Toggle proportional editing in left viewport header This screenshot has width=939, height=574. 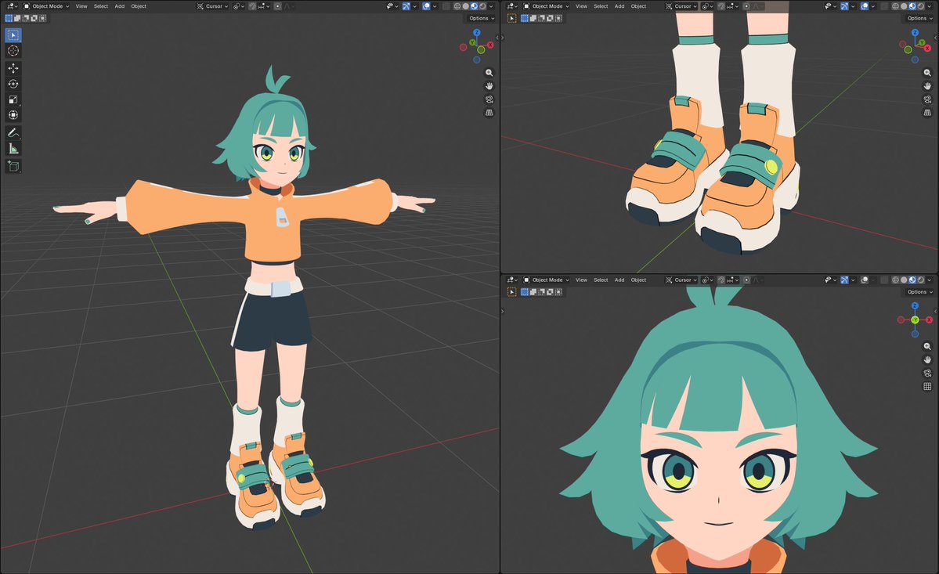pyautogui.click(x=278, y=6)
